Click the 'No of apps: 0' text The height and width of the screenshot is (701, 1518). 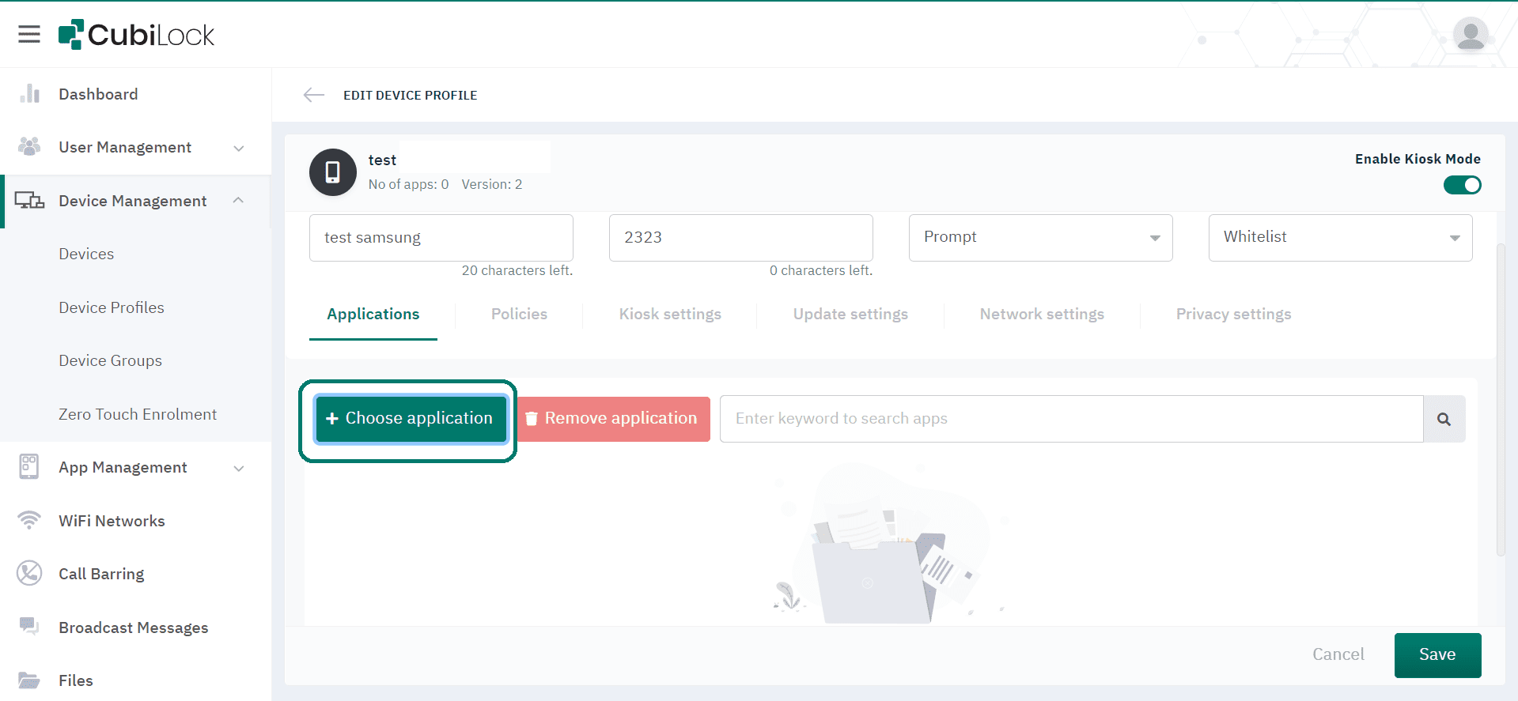tap(408, 184)
